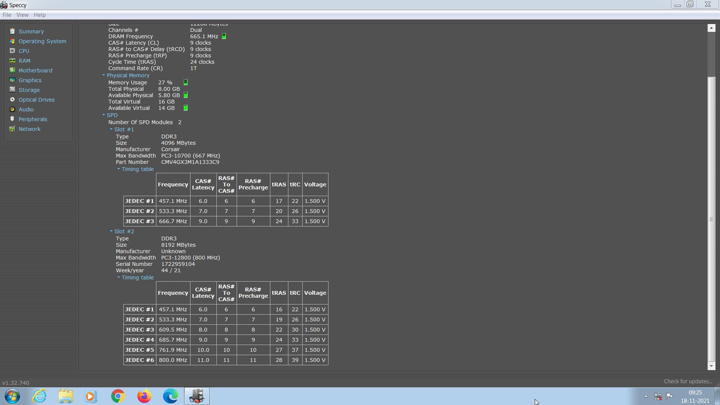This screenshot has width=720, height=405.
Task: Click the scrollbar up arrow
Action: [x=711, y=28]
